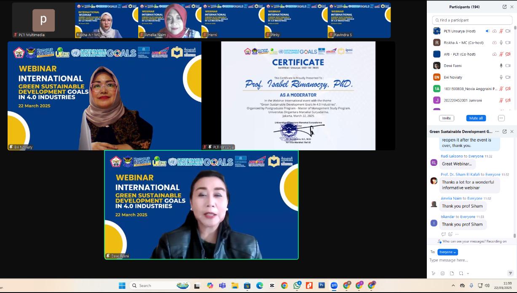Send chat message with arrow icon

510,273
